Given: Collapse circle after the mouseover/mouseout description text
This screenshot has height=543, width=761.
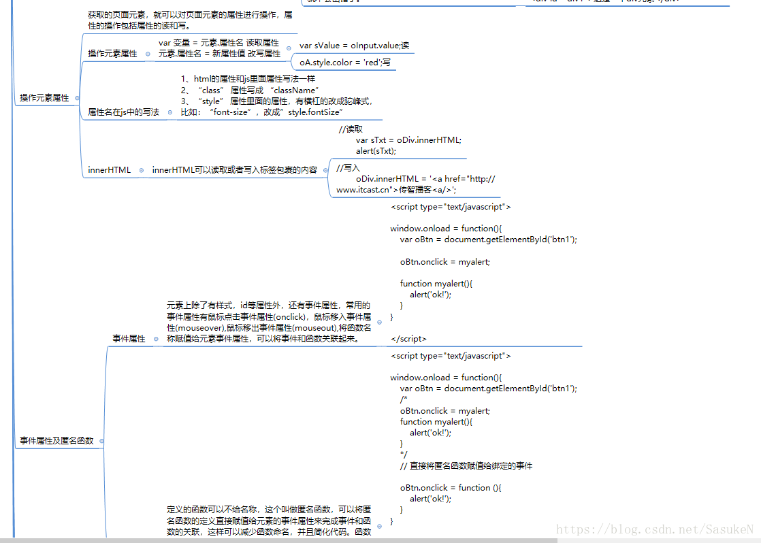Looking at the screenshot, I should point(380,323).
